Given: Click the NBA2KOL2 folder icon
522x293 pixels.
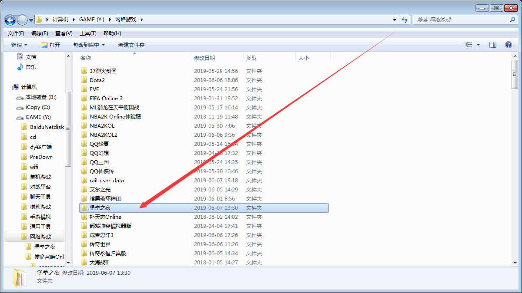Looking at the screenshot, I should coord(84,135).
